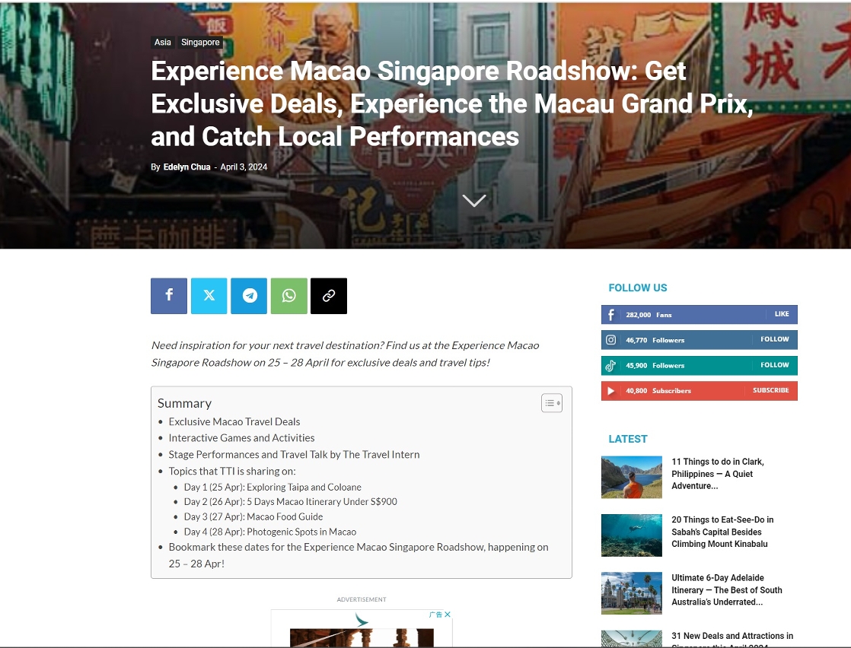This screenshot has height=648, width=851.
Task: Like the Facebook page with 282,000 fans
Action: pyautogui.click(x=782, y=314)
